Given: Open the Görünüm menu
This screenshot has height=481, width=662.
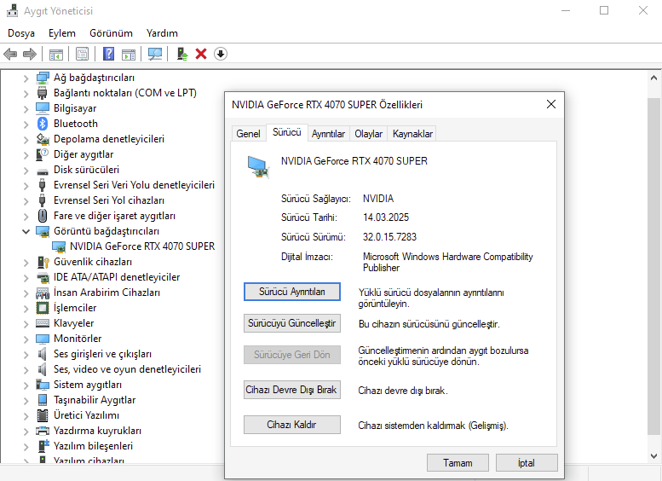Looking at the screenshot, I should click(x=111, y=33).
